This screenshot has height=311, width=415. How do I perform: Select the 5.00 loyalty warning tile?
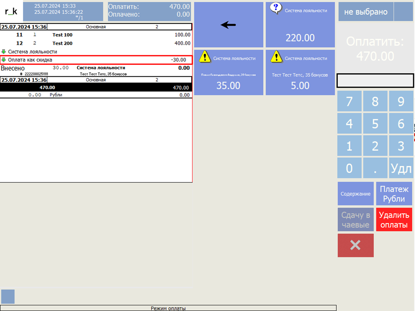click(300, 72)
